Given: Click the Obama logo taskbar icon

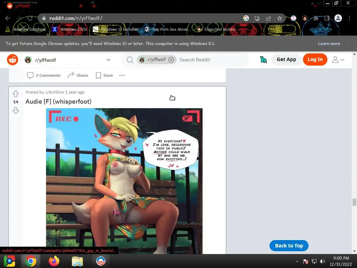Looking at the screenshot, I should click(x=101, y=261).
